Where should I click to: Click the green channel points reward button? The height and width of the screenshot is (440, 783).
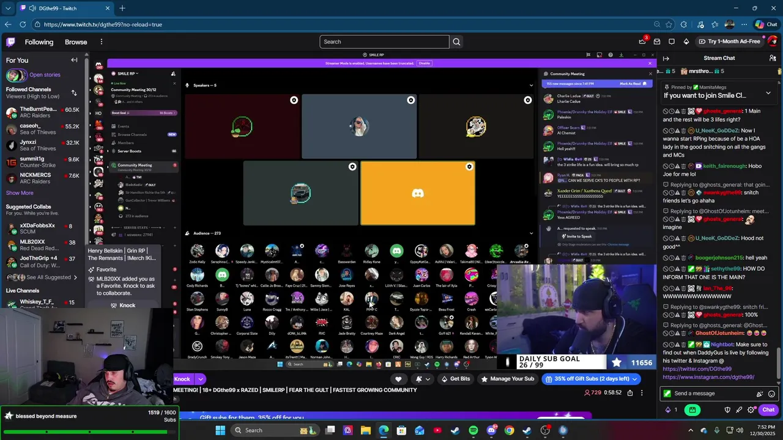point(692,409)
